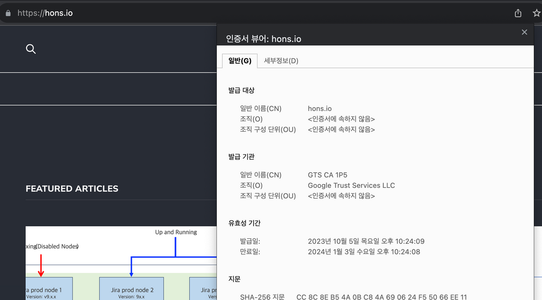The image size is (542, 300).
Task: Click issuer name GTS CA 1P5
Action: [327, 175]
